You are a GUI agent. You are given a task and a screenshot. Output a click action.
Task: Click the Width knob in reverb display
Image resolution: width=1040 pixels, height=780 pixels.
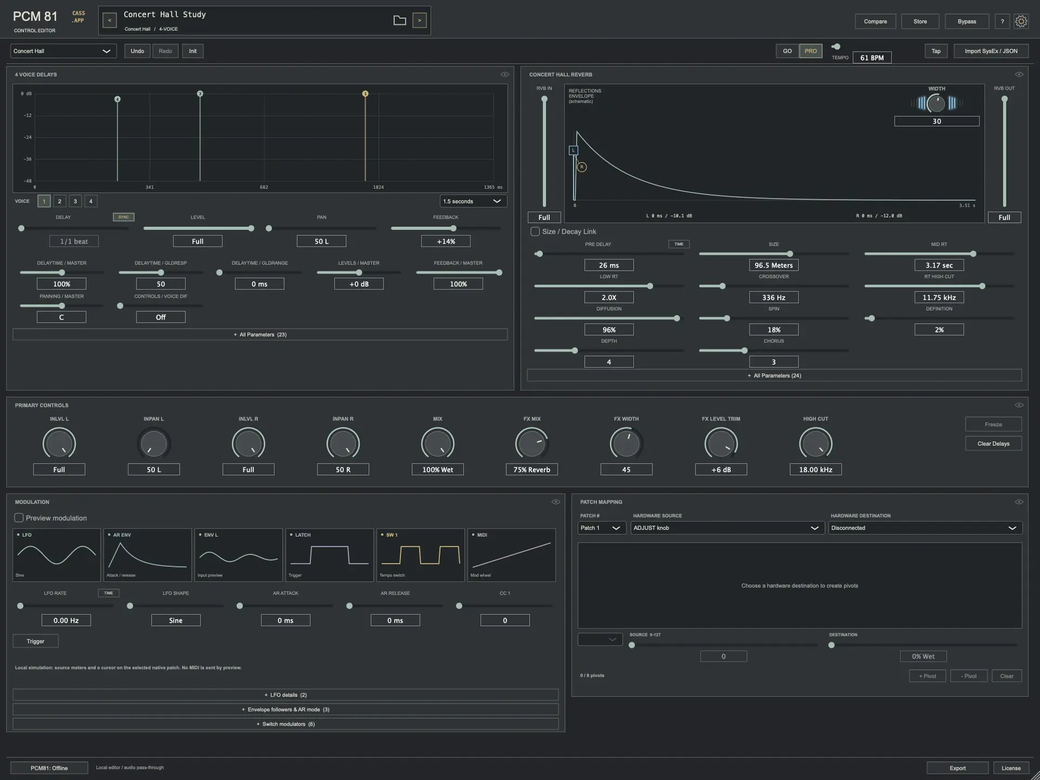click(936, 103)
